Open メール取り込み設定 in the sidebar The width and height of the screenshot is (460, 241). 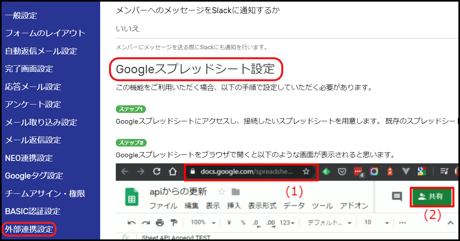(x=41, y=122)
